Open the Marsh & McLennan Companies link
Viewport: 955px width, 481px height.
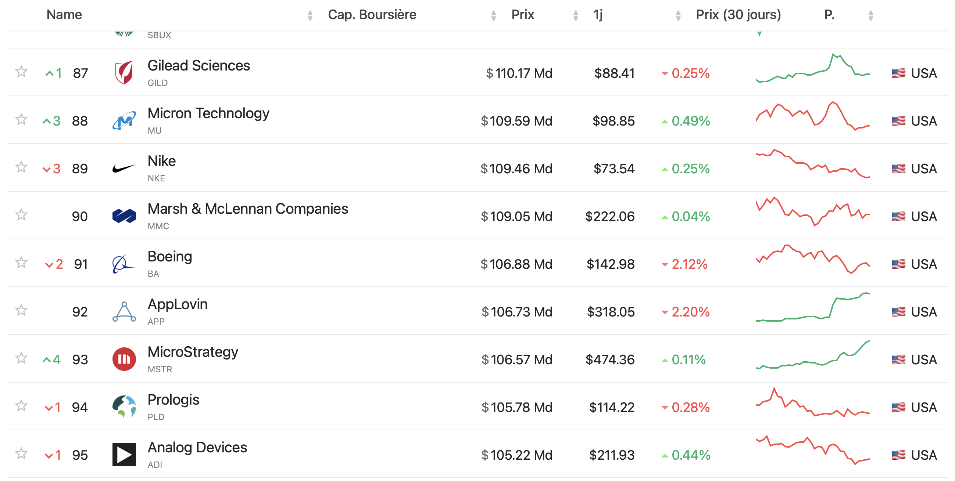point(248,209)
